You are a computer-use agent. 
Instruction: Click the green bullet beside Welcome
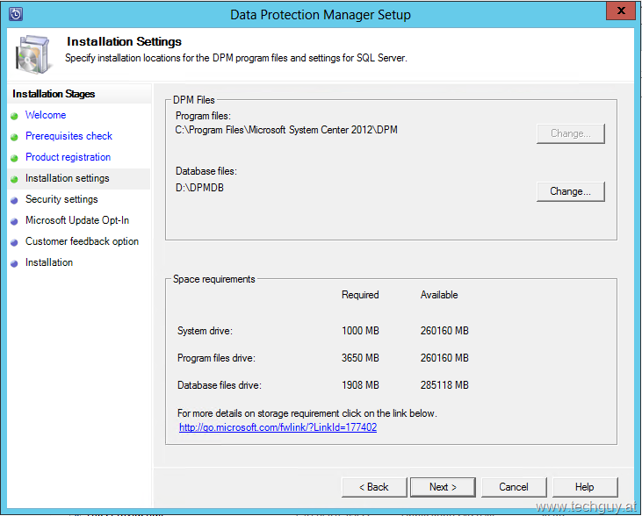coord(14,116)
